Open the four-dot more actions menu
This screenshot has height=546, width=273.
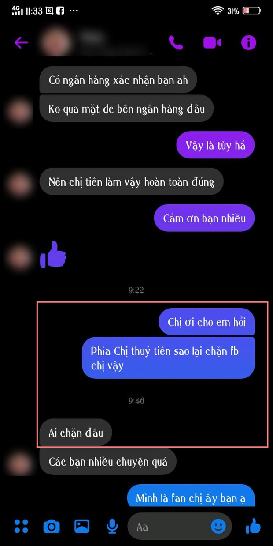[21, 526]
